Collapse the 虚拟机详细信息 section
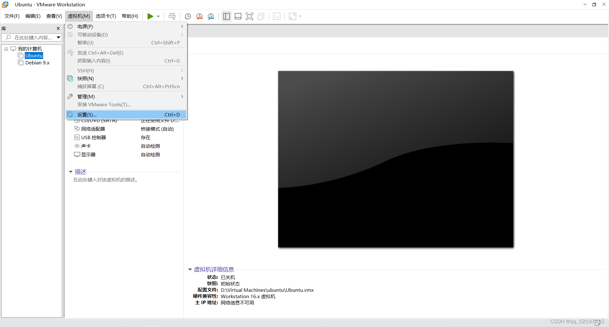This screenshot has width=609, height=327. click(190, 270)
